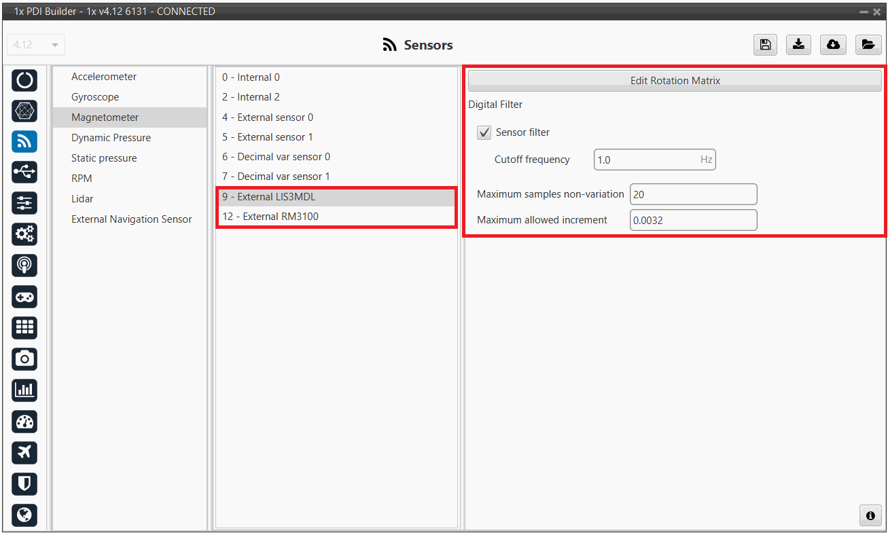Select 12 - External RM3100 magnetometer
This screenshot has width=888, height=533.
click(x=270, y=217)
